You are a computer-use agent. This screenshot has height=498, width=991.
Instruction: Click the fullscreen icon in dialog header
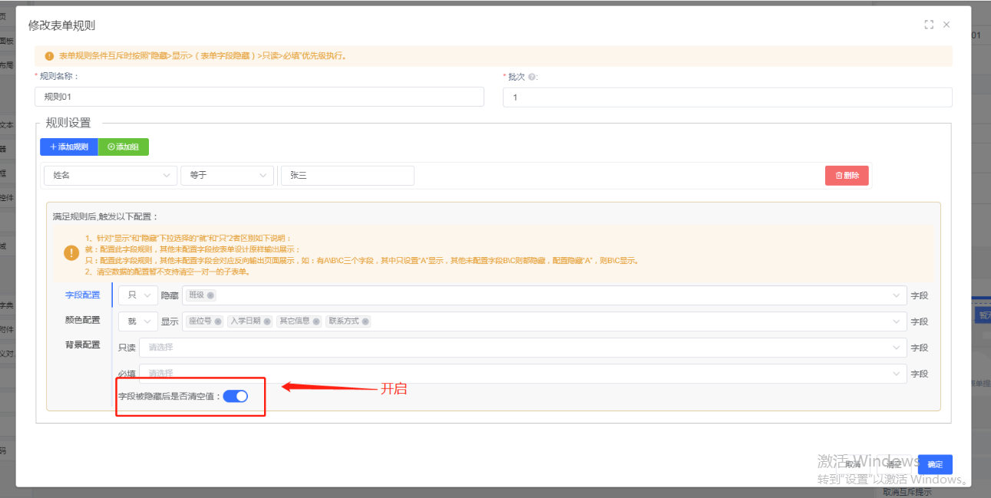click(929, 25)
